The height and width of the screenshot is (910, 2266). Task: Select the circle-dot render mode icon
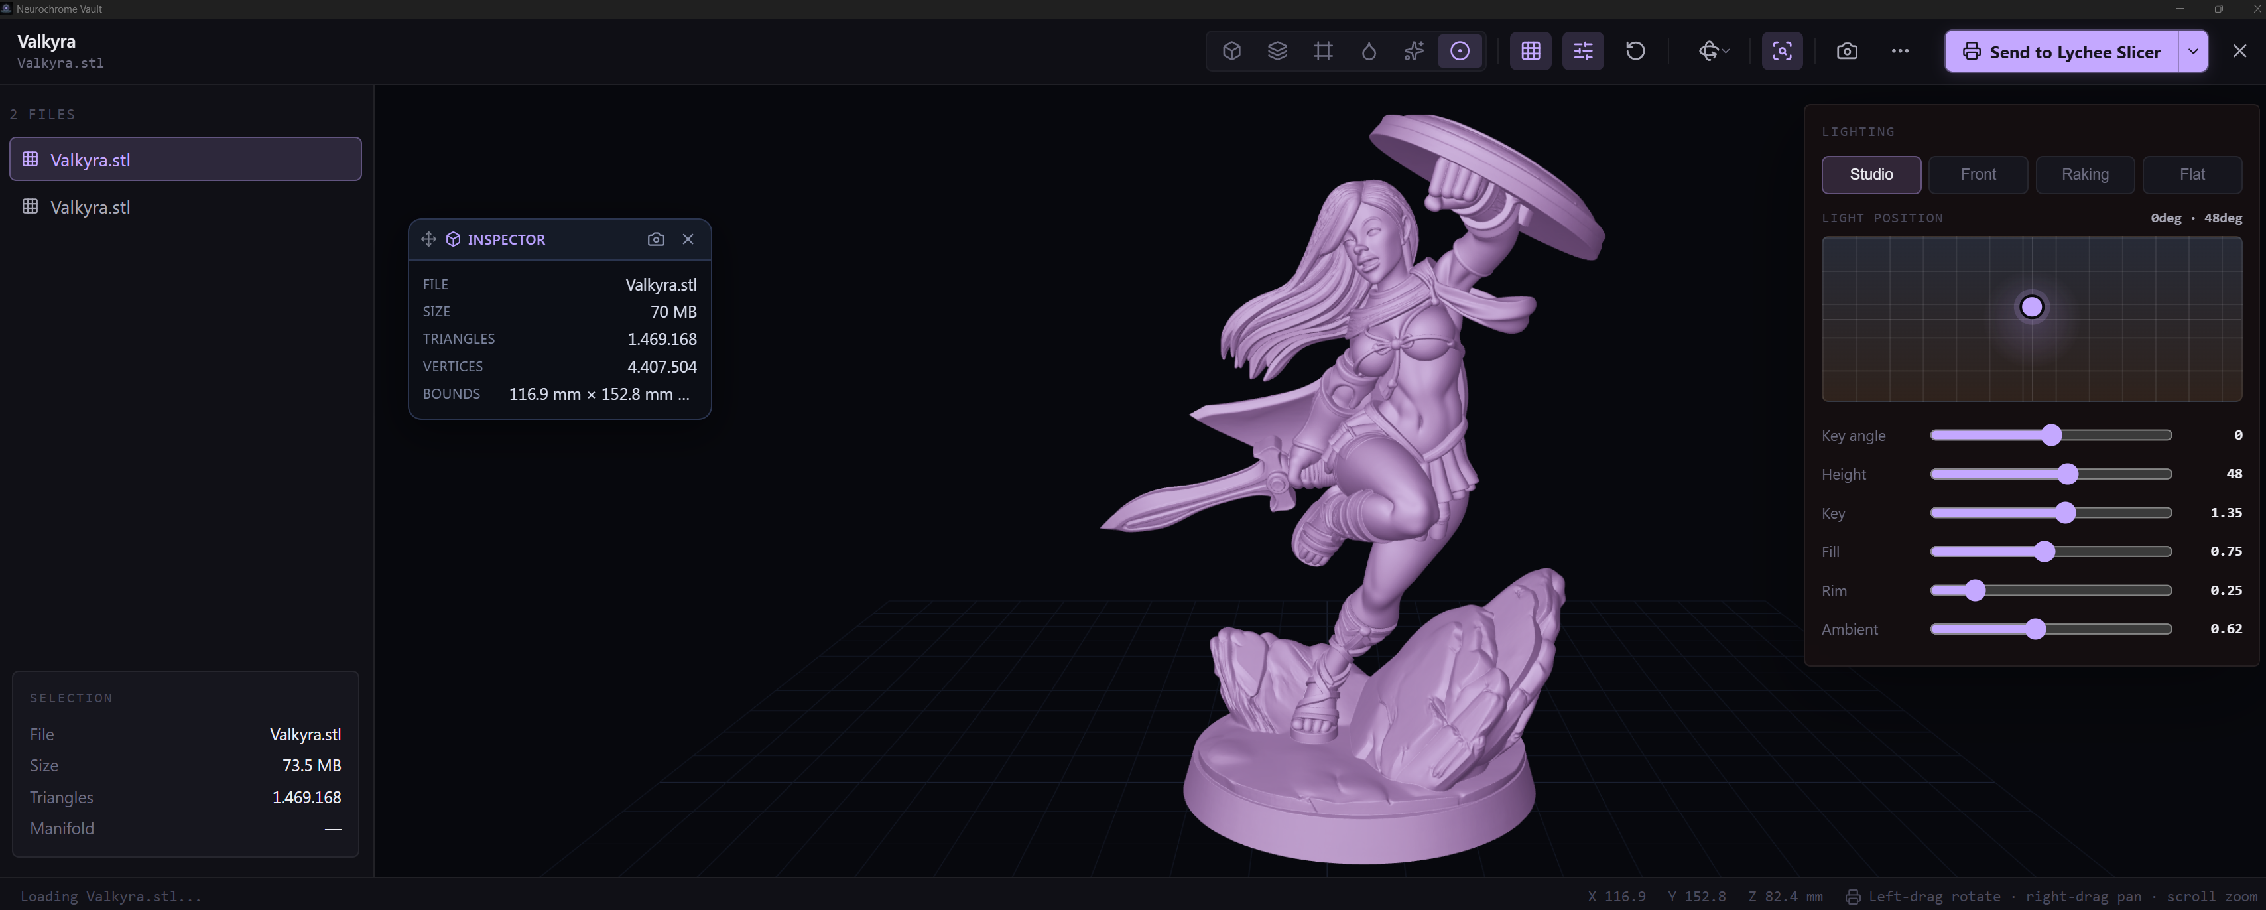click(x=1460, y=51)
